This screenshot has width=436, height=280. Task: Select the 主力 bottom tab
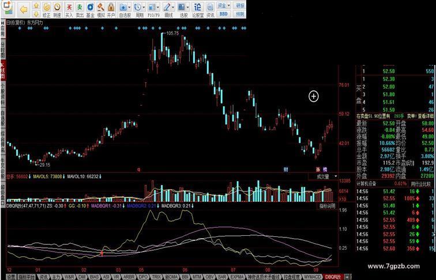56,277
